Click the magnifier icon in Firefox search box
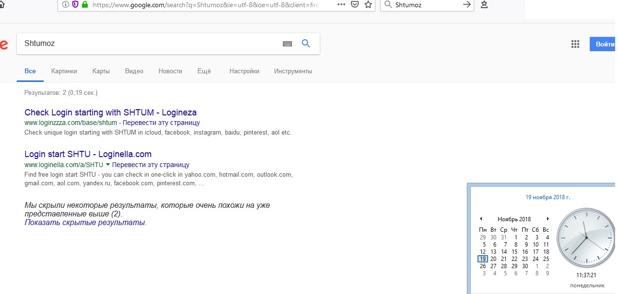 [x=389, y=5]
